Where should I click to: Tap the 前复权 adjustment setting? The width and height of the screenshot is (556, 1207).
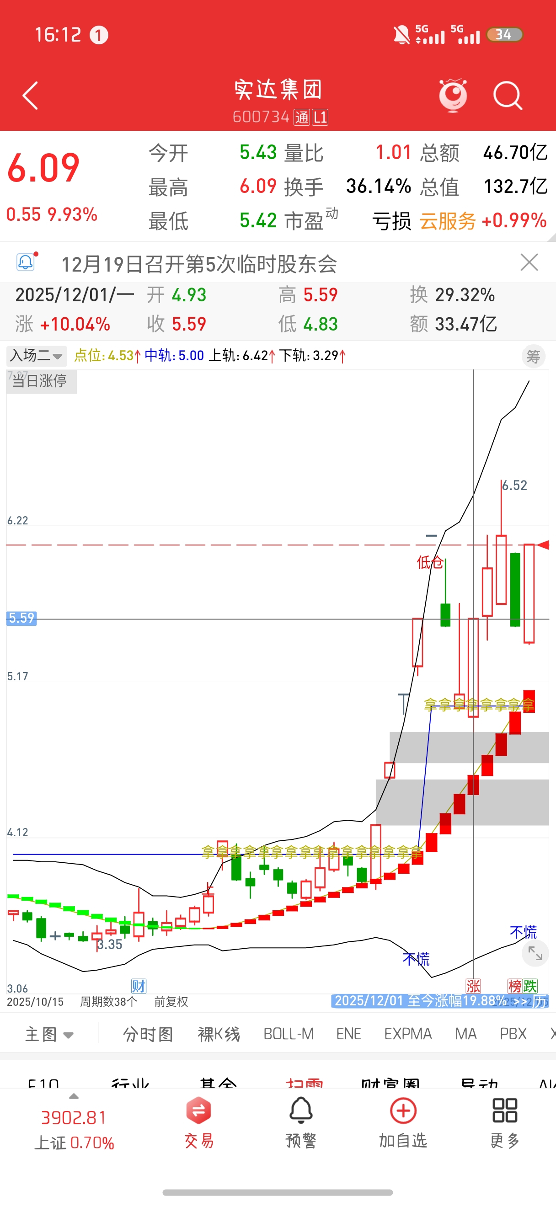point(171,1002)
